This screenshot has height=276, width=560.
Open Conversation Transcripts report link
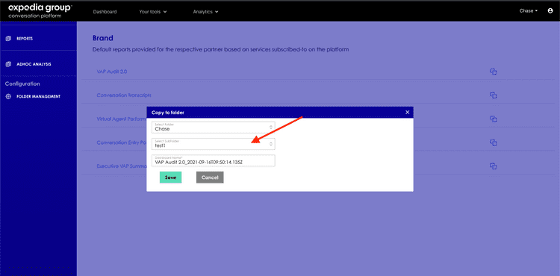tap(124, 95)
